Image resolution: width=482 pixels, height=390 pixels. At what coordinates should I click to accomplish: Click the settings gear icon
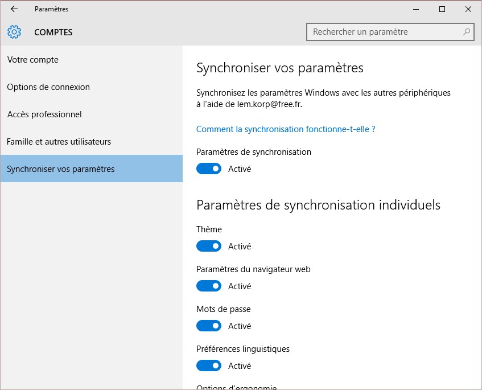[x=15, y=32]
